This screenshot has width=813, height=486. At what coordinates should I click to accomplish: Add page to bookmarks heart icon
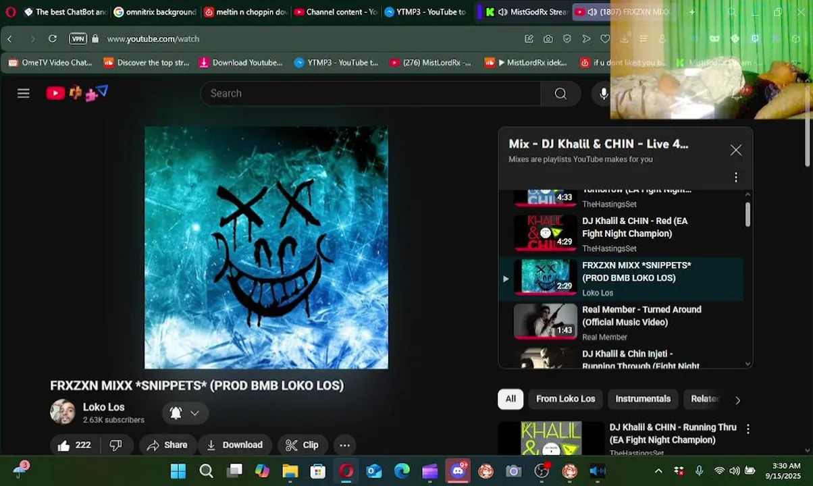tap(605, 38)
